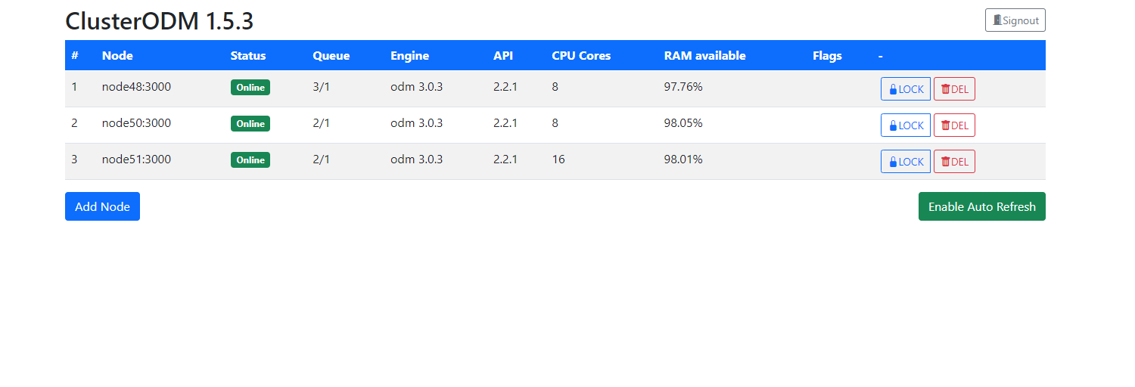Click the Online badge for node51:3000
This screenshot has height=387, width=1135.
[x=250, y=160]
